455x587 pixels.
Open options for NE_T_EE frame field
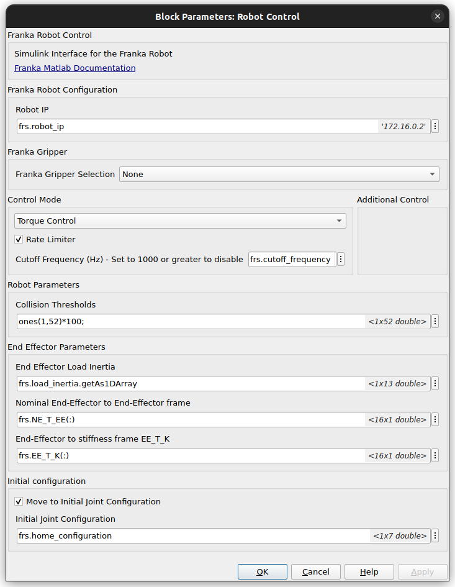[435, 420]
